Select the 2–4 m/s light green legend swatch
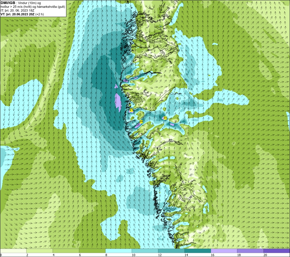290x257 pixels. 39,251
